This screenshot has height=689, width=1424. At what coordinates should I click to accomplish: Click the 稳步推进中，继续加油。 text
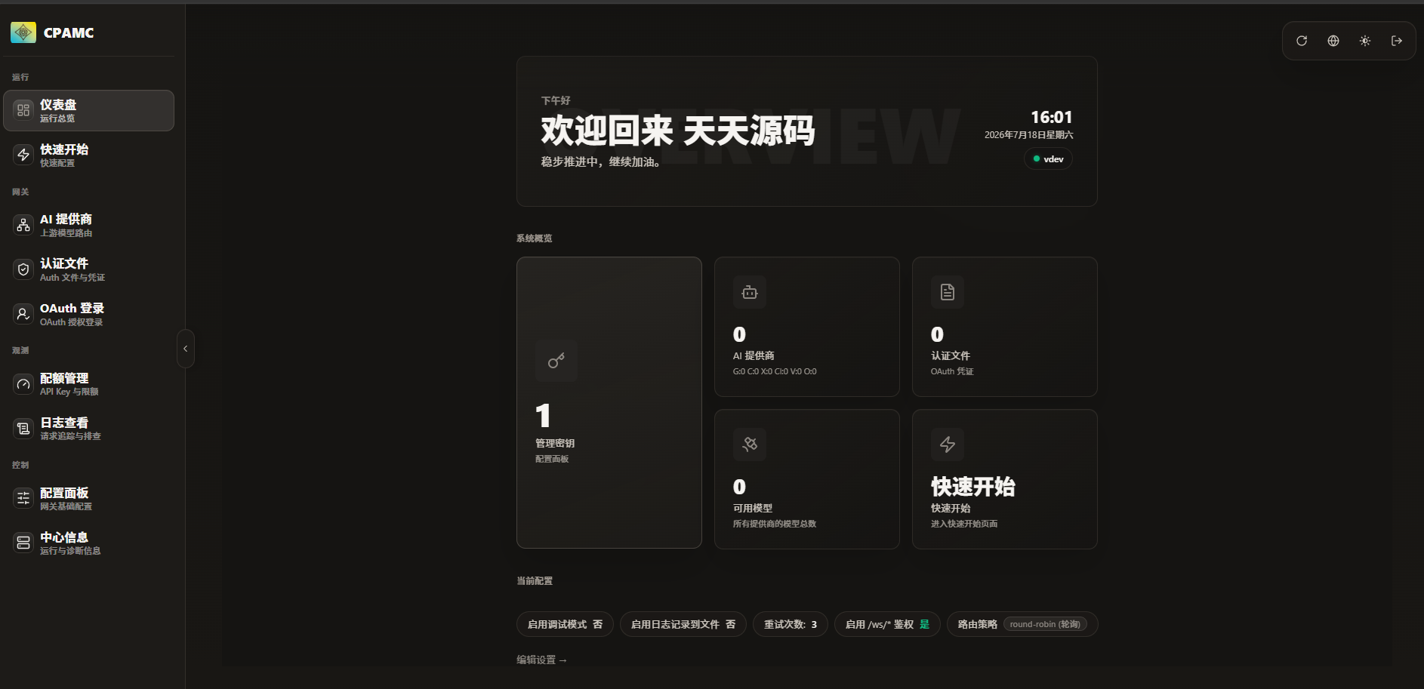[x=603, y=162]
